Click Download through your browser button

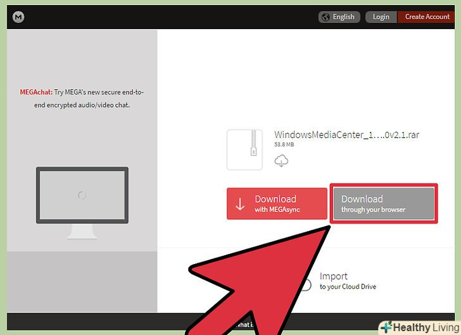click(x=384, y=203)
